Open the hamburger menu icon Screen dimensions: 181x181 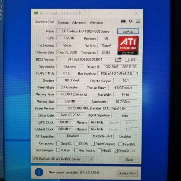[138, 21]
